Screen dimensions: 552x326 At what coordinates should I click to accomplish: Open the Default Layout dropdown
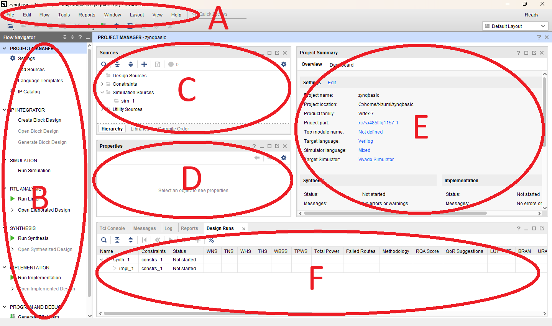click(515, 26)
